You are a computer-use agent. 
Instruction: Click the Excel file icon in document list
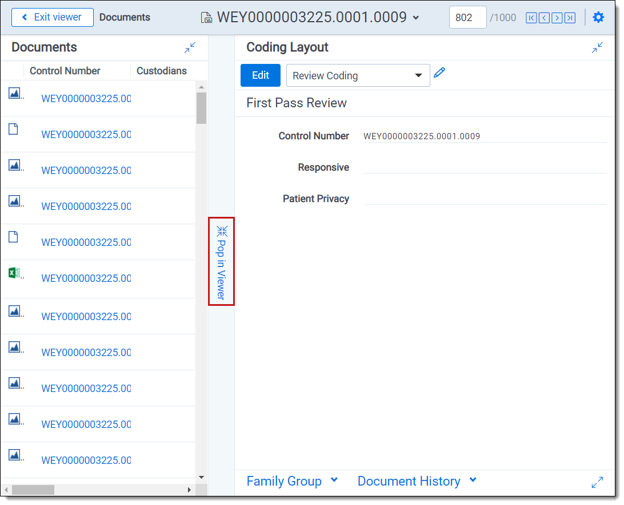14,273
